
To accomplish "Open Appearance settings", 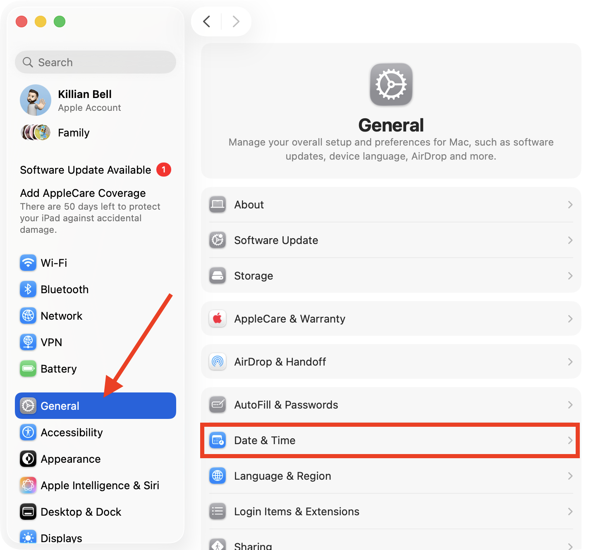I will (x=70, y=459).
